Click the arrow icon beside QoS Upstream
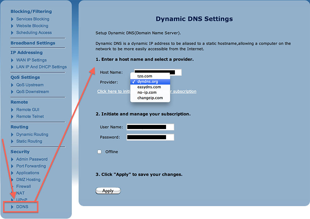Image resolution: width=310 pixels, height=219 pixels. pos(12,85)
